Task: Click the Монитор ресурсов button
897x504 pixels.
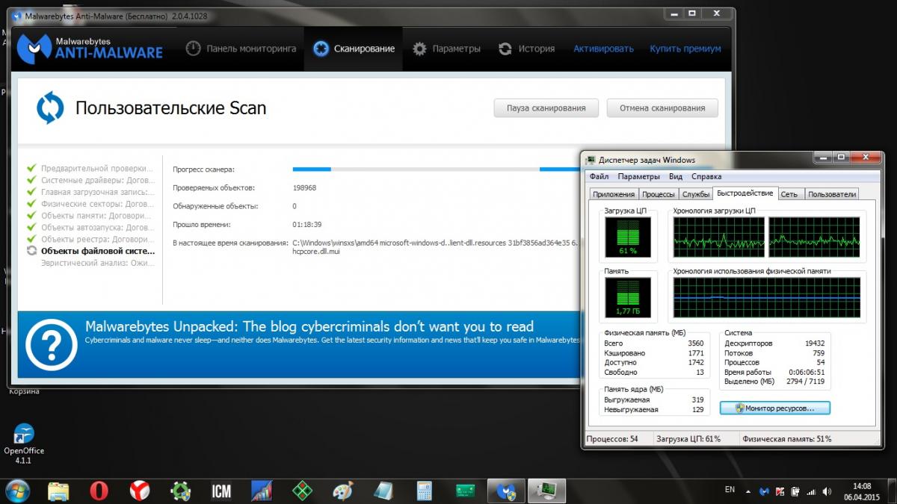Action: (774, 408)
